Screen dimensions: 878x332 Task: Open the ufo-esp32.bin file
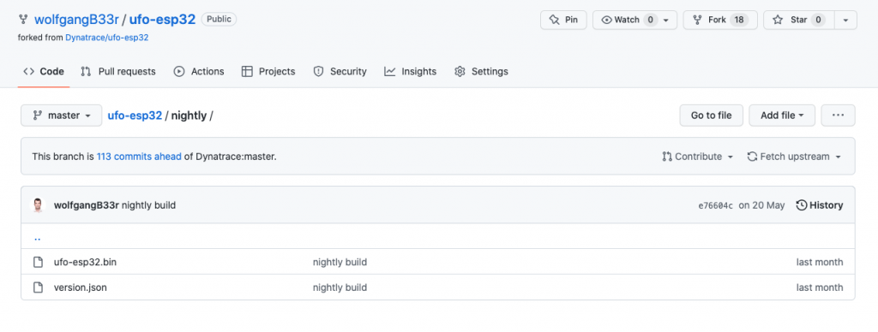click(x=85, y=262)
